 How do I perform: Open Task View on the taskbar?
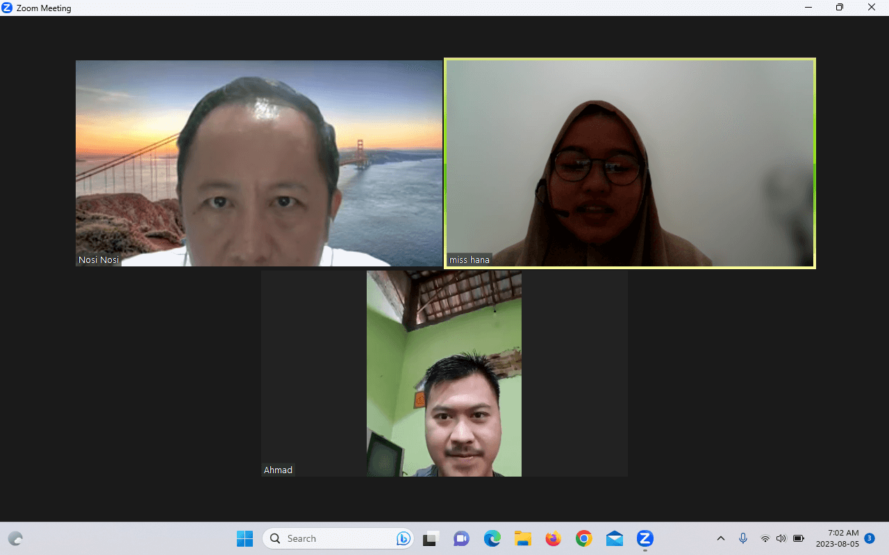click(431, 538)
